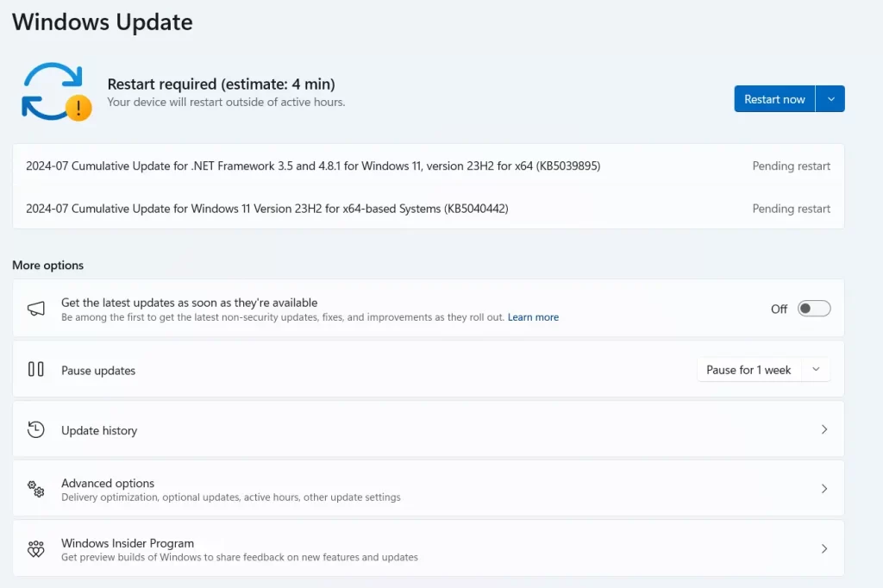
Task: Open Advanced options via its chevron
Action: coord(824,489)
